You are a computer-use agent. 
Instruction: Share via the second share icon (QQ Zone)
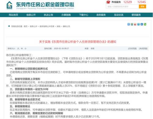click(x=132, y=24)
